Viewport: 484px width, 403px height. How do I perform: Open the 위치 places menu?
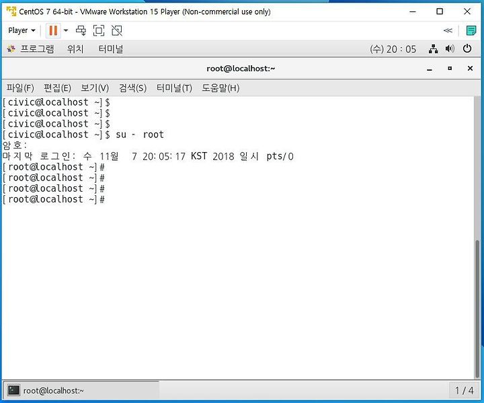tap(75, 49)
